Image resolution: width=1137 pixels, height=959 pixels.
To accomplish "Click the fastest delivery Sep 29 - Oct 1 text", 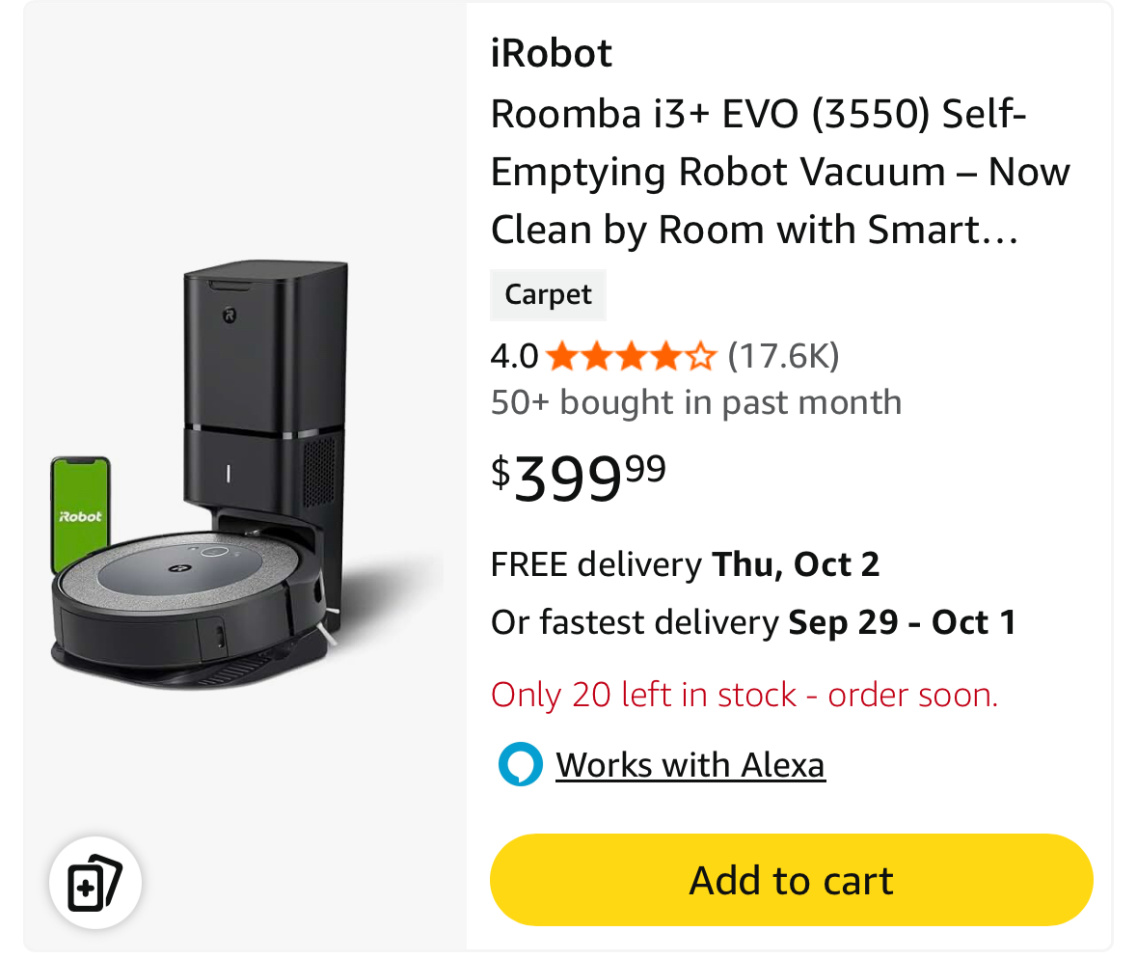I will (x=753, y=622).
